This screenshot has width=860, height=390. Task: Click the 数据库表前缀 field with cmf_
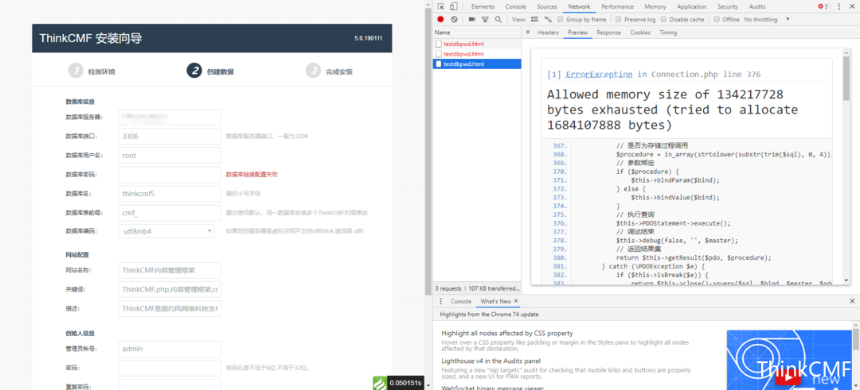170,212
